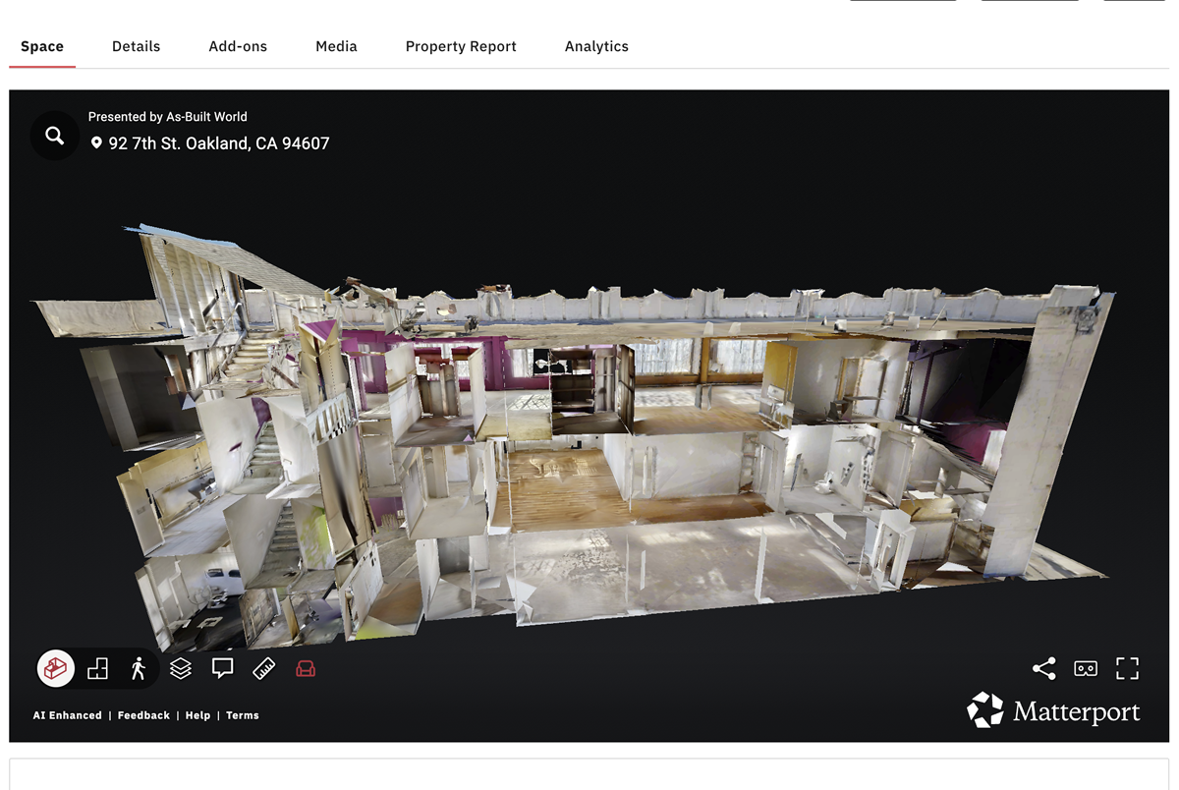Open the Details tab
Viewport: 1179px width, 790px height.
coord(136,46)
